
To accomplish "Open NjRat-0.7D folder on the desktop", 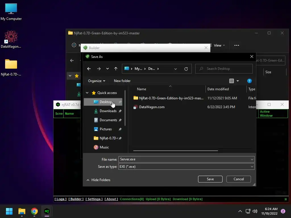I will coord(11,68).
